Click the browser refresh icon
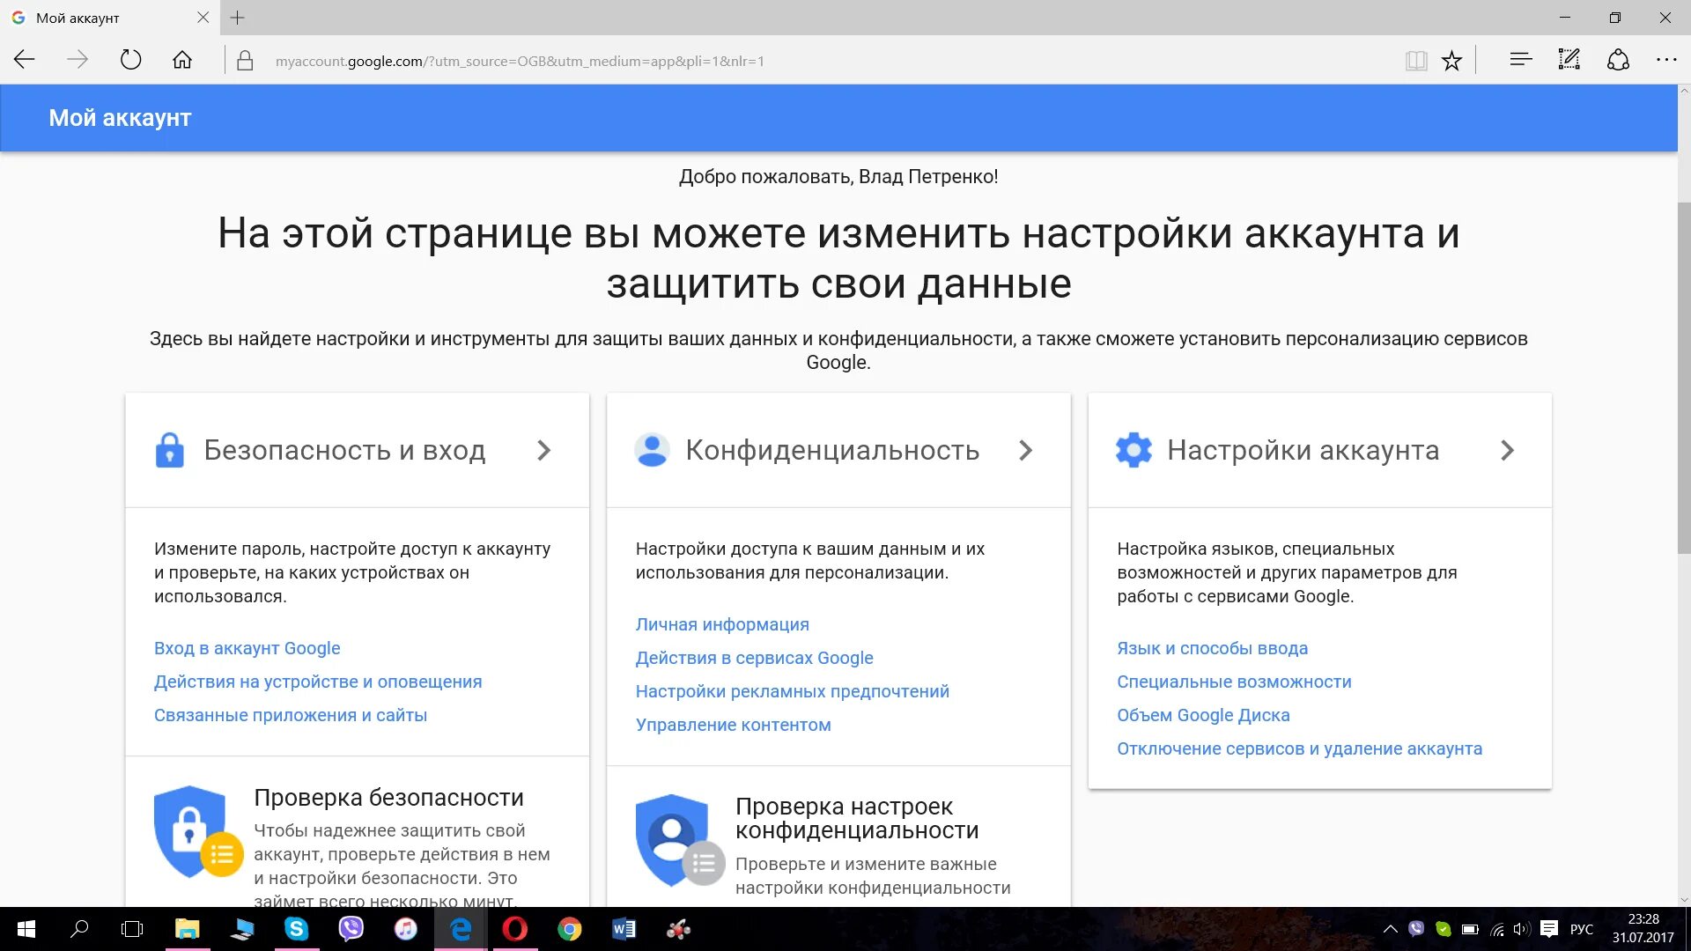The height and width of the screenshot is (951, 1691). click(130, 60)
